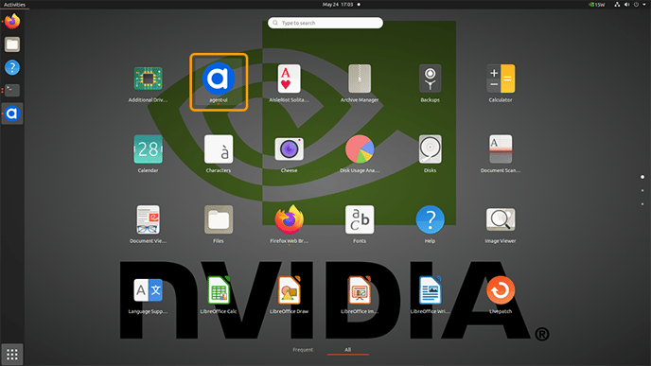
Task: Select the All apps tab
Action: pos(348,349)
